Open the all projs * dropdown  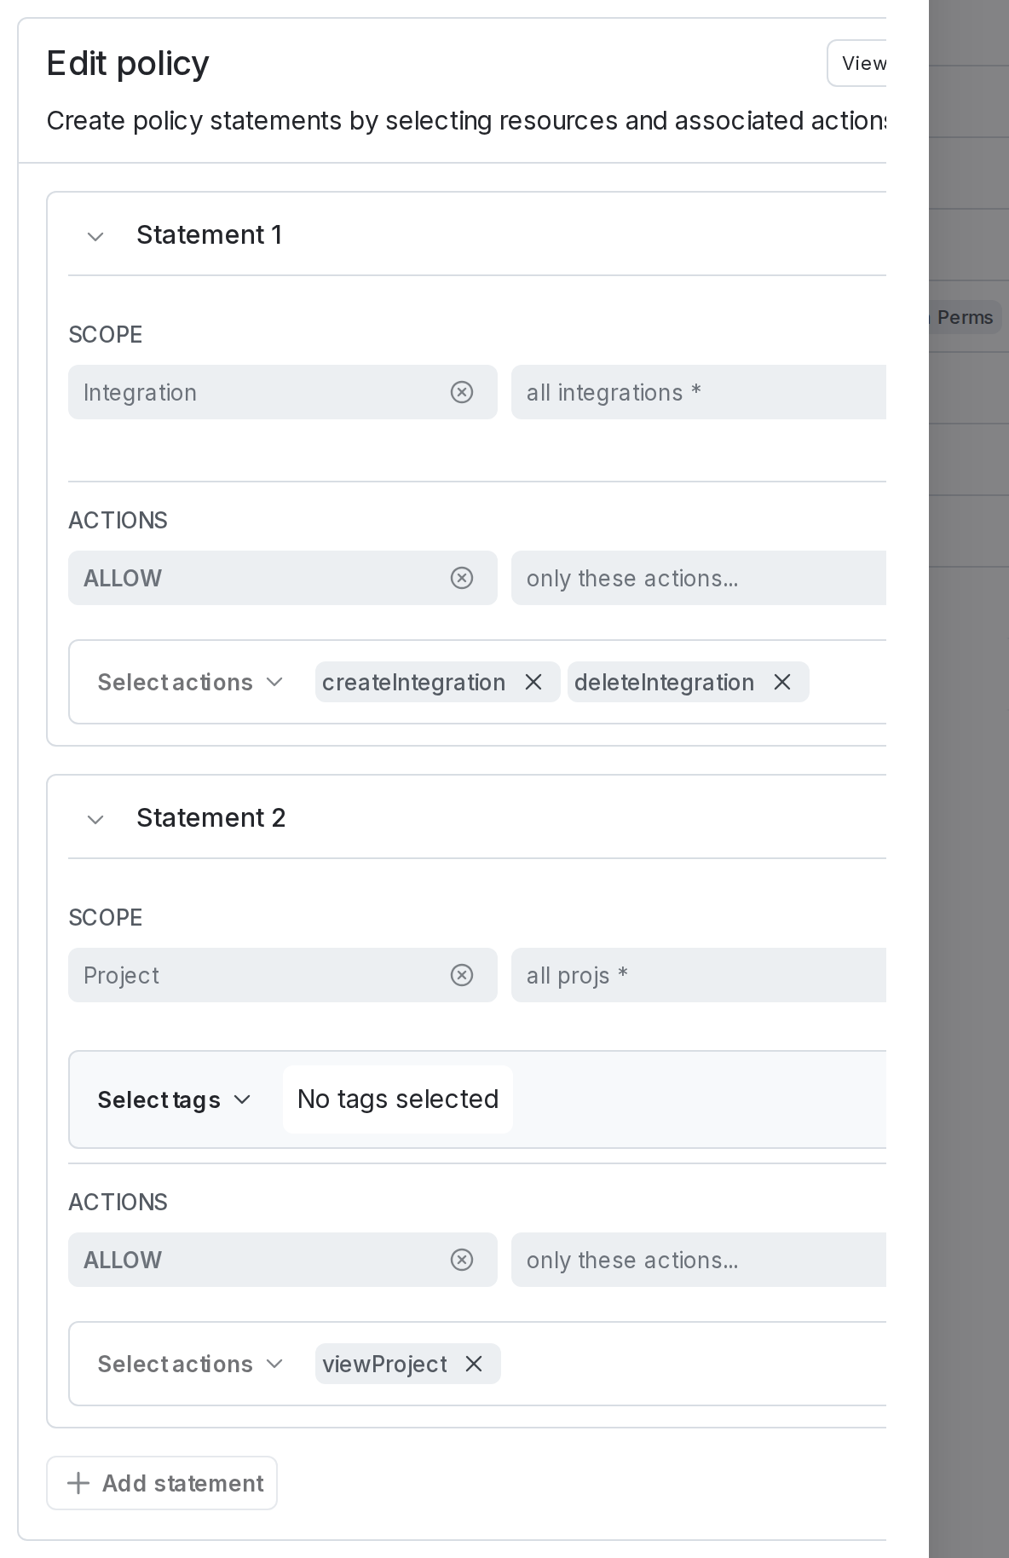(699, 975)
